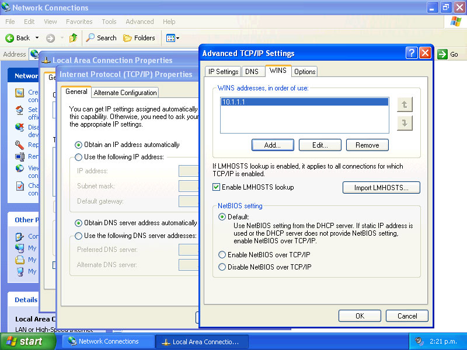This screenshot has width=467, height=350.
Task: Click the Start button
Action: (x=28, y=341)
